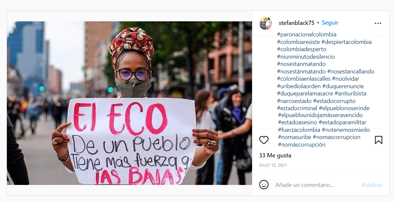This screenshot has height=202, width=395.
Task: Open the #niunminutodesilencio hashtag
Action: 306,57
